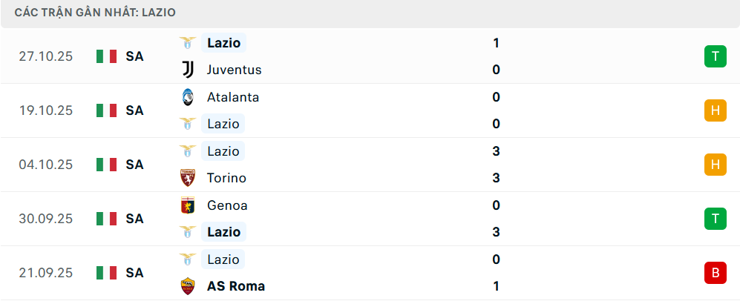This screenshot has height=301, width=740.
Task: Click SA league label in 30.09.25 row
Action: click(134, 219)
